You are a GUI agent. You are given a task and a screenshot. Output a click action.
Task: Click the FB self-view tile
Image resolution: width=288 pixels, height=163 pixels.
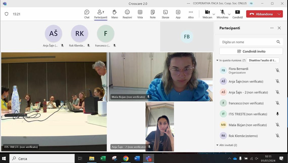[187, 37]
